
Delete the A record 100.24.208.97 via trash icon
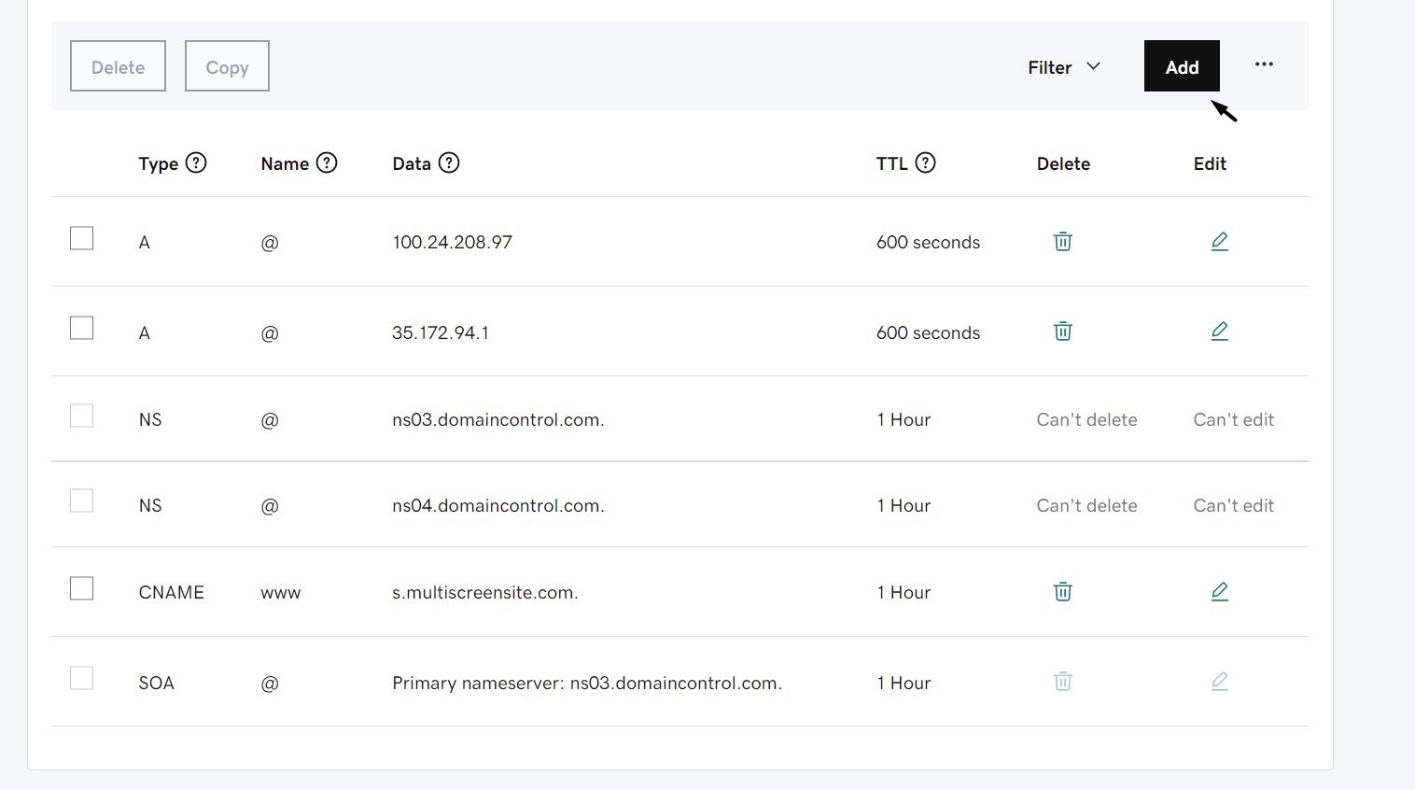point(1062,241)
